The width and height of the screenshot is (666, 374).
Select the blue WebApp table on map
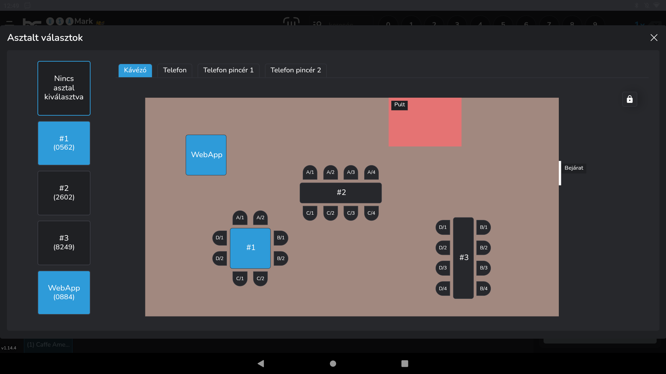[x=206, y=155]
